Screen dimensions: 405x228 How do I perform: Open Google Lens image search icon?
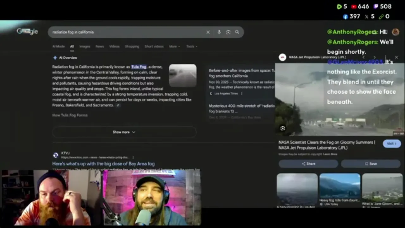tap(228, 32)
